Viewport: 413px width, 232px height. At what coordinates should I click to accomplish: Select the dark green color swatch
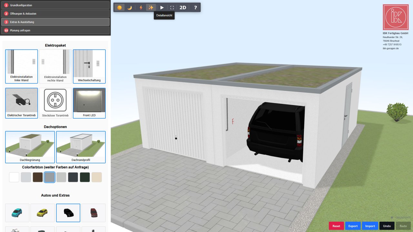85,177
